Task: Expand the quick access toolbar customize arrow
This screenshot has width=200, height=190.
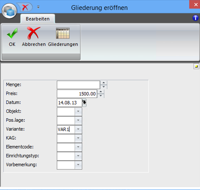Action: click(x=38, y=7)
